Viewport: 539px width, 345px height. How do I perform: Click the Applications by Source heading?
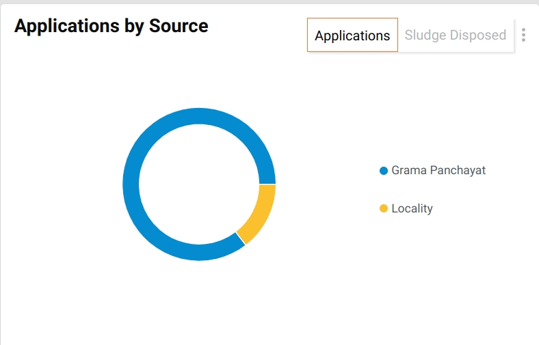111,26
